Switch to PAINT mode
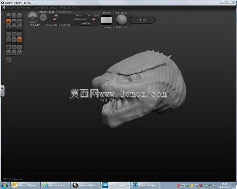Screen dimensions: 237x189 coord(142,20)
